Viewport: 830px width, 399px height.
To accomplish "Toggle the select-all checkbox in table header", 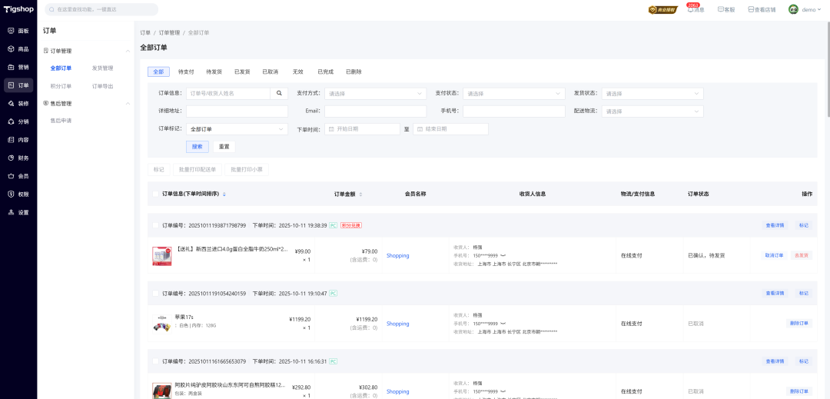I will click(x=155, y=195).
